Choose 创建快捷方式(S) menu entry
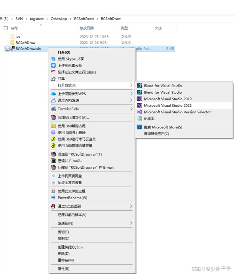The height and width of the screenshot is (274, 235). tap(92, 247)
